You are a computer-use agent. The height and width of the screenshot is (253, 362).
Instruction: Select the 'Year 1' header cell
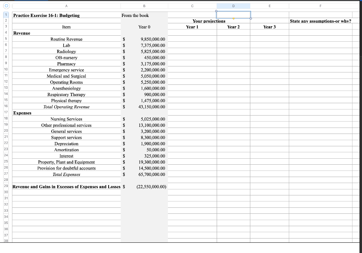[192, 27]
